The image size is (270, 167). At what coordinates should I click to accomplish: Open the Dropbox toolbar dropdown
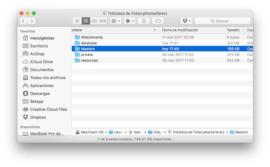coord(187,21)
